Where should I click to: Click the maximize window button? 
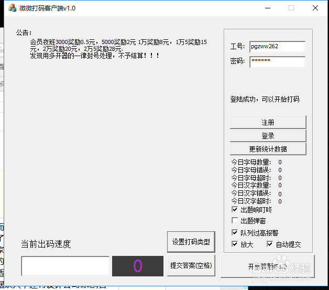click(x=291, y=8)
